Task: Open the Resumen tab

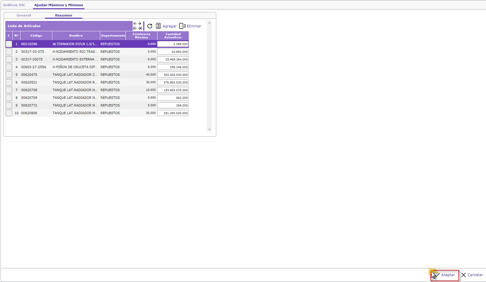Action: (64, 15)
